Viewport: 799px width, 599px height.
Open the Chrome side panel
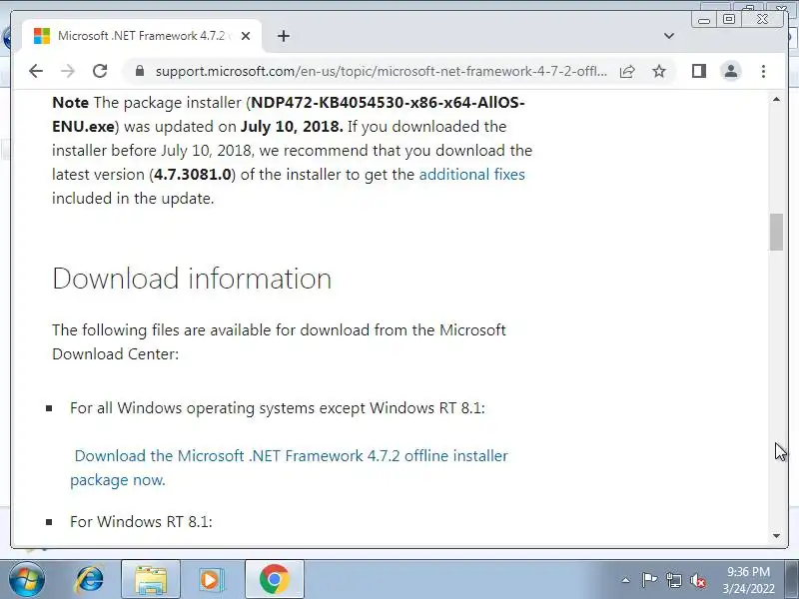click(x=699, y=71)
